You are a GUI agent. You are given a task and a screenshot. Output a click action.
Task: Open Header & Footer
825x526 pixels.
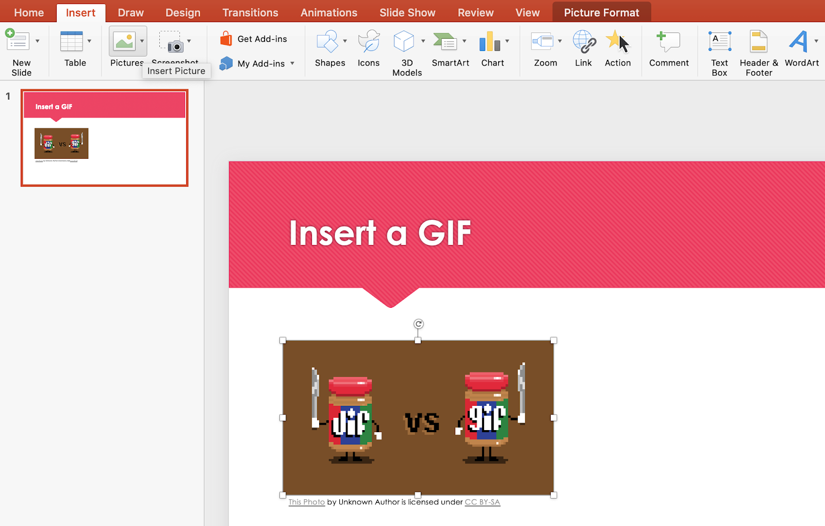[x=758, y=53]
